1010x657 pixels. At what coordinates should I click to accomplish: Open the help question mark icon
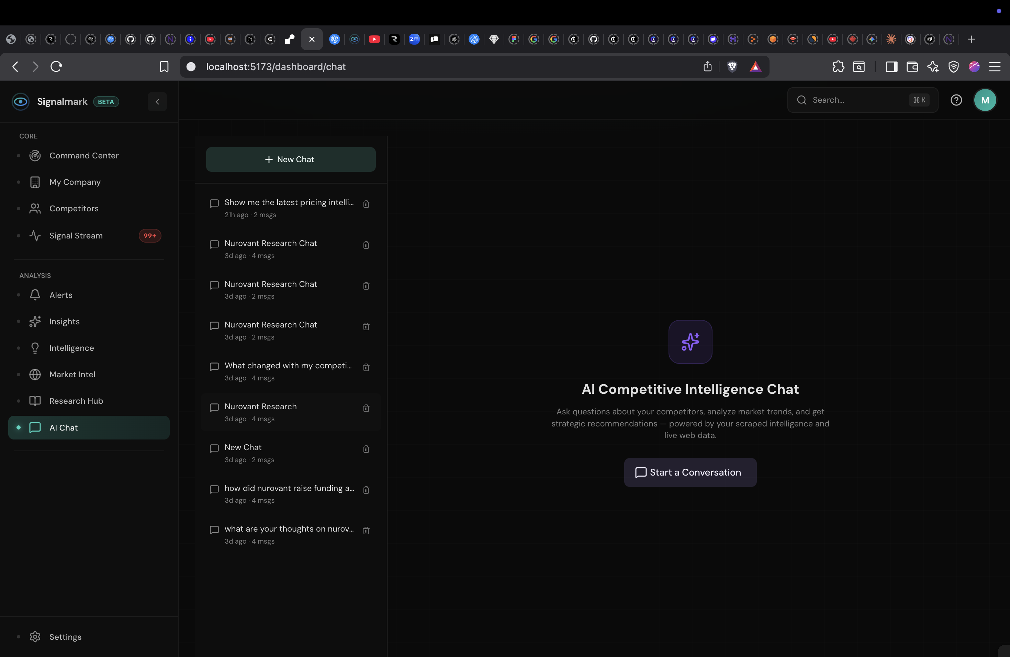956,100
